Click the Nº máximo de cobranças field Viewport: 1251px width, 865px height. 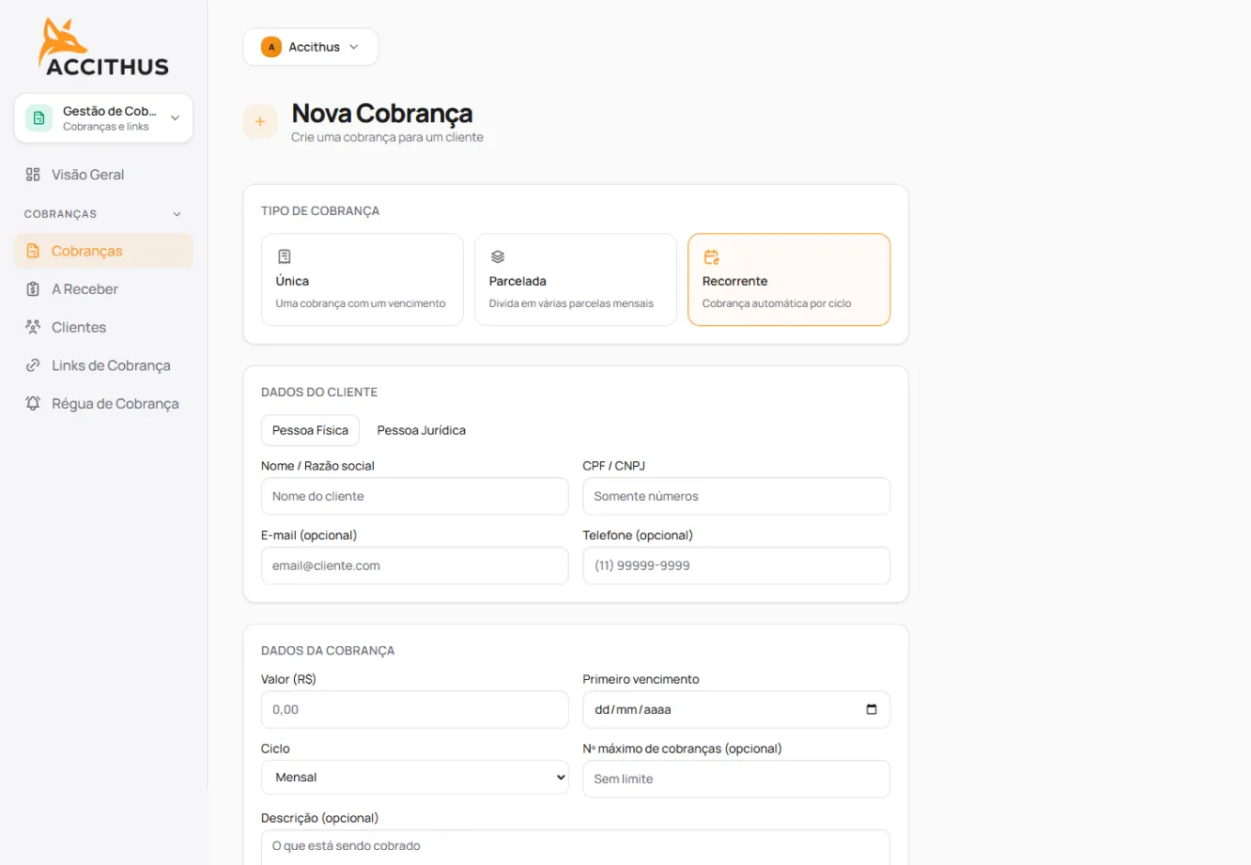tap(736, 779)
